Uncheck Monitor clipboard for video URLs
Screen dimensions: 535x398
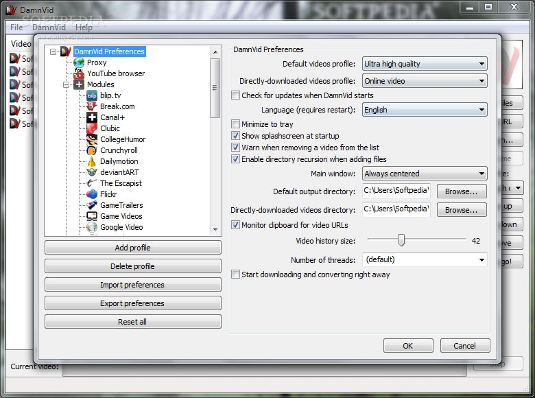pyautogui.click(x=235, y=224)
